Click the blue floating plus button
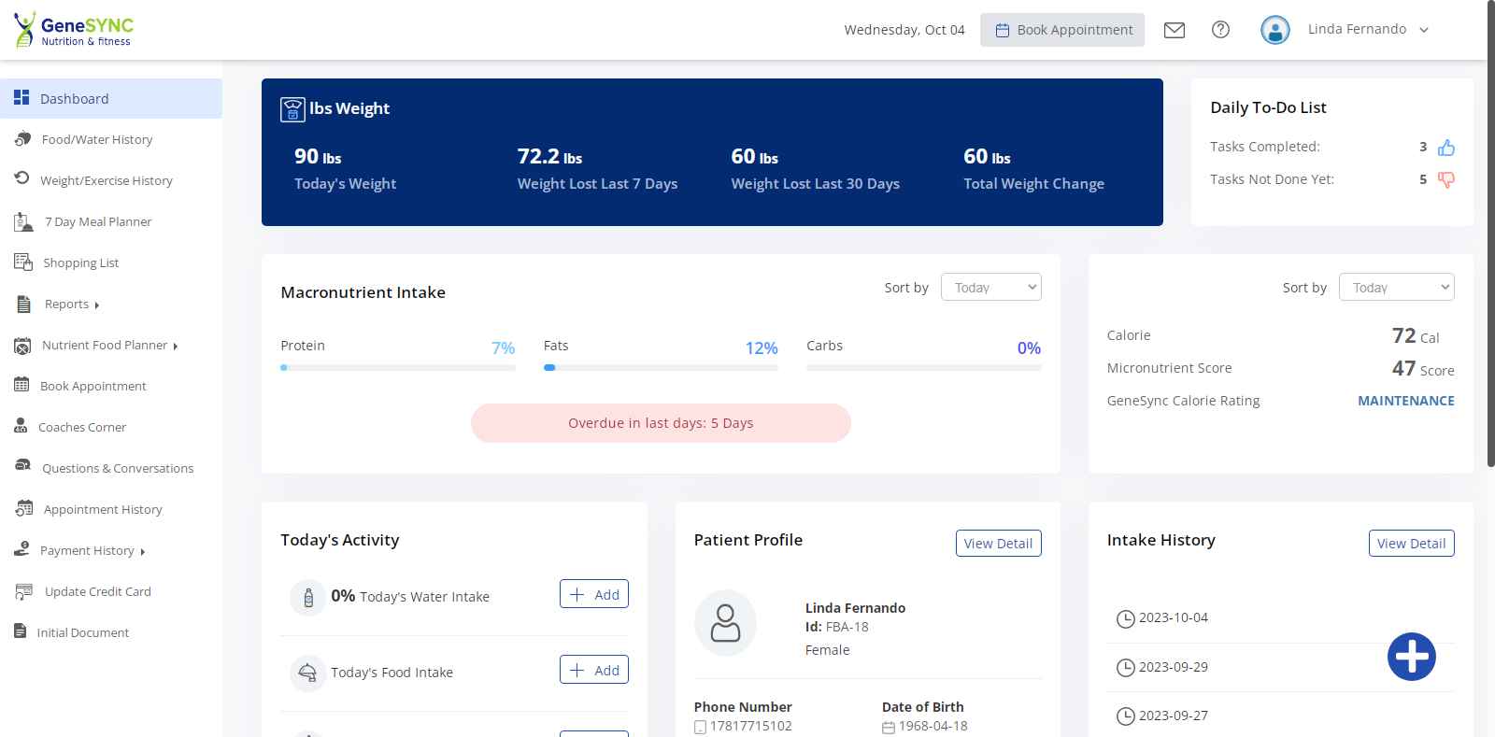 [1411, 657]
